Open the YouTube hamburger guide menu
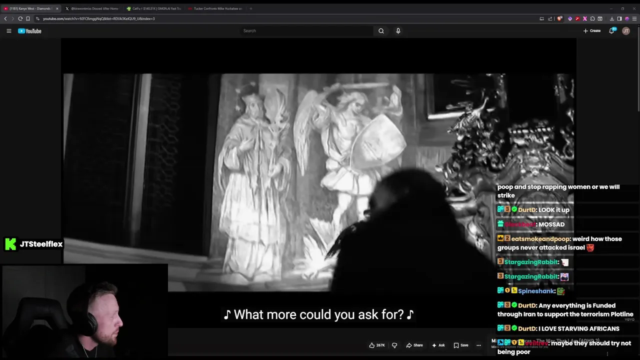Screen dimensions: 640x360 point(8,31)
